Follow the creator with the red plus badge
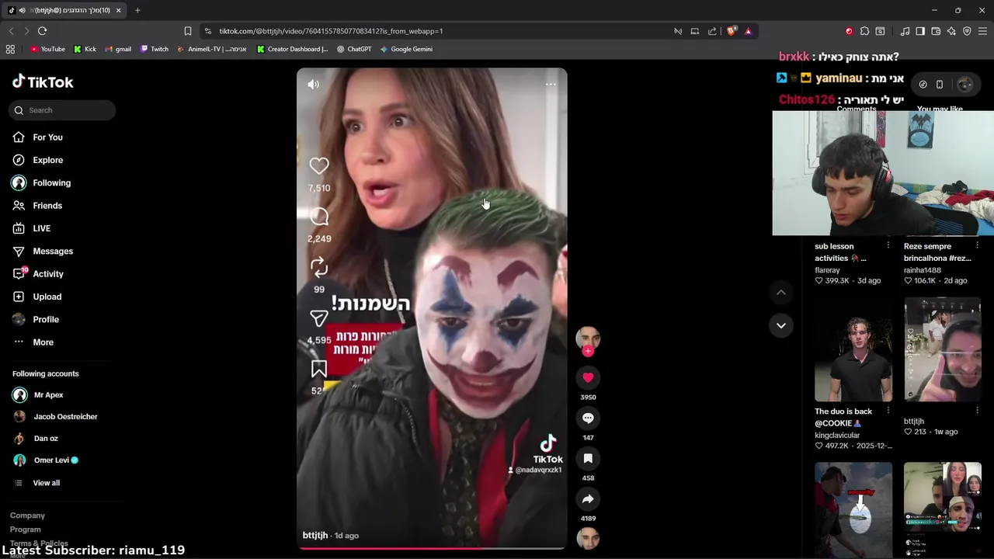The width and height of the screenshot is (994, 559). [588, 351]
